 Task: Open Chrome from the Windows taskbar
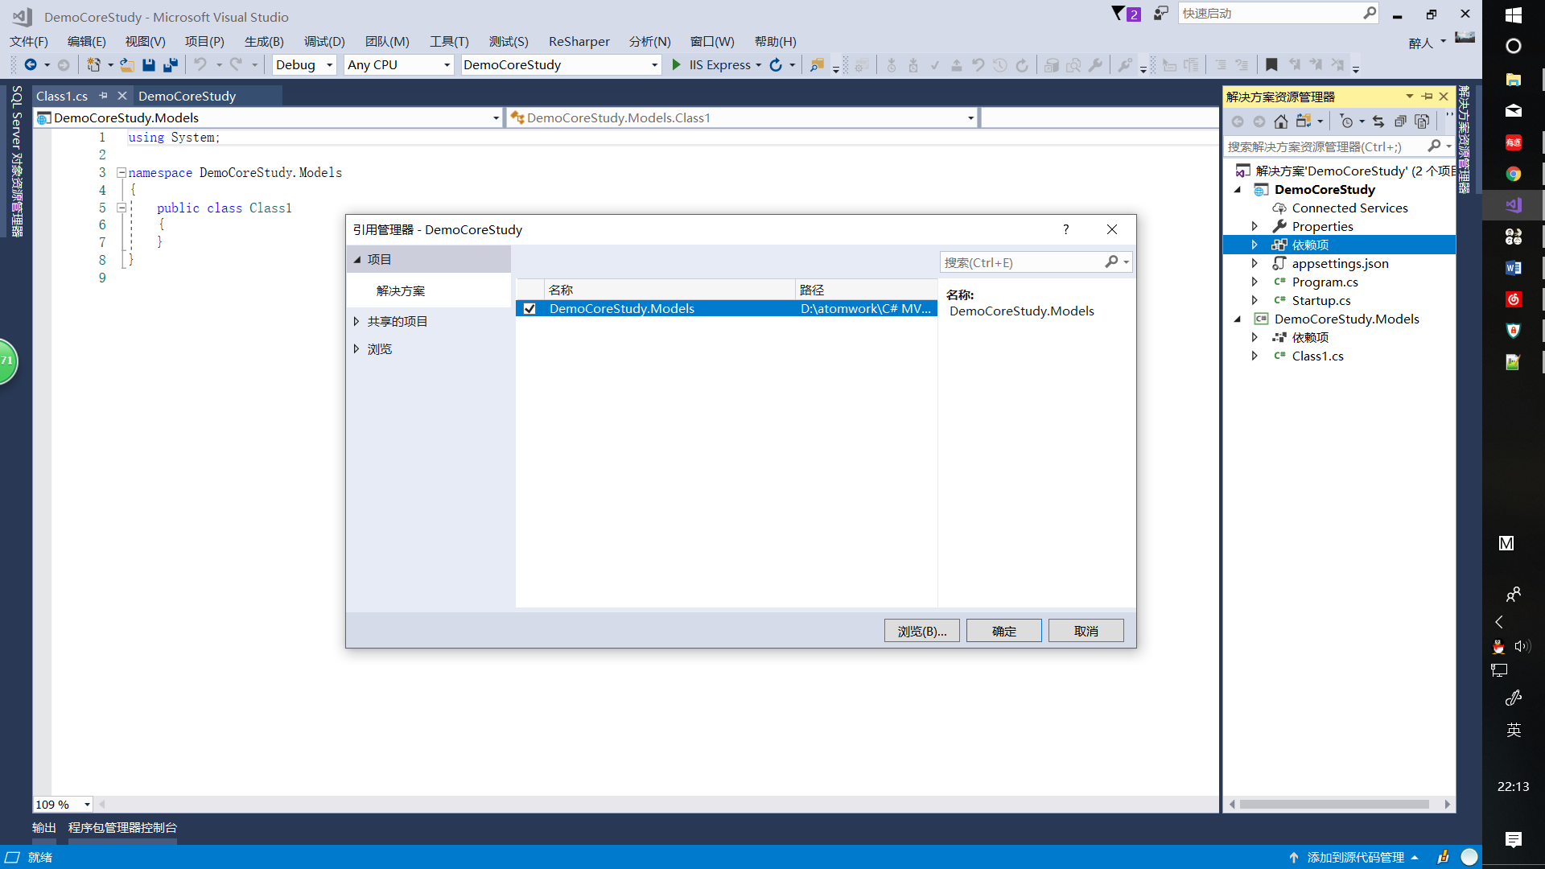pyautogui.click(x=1513, y=174)
